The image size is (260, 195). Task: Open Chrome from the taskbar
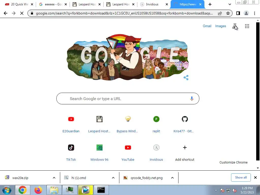23,190
